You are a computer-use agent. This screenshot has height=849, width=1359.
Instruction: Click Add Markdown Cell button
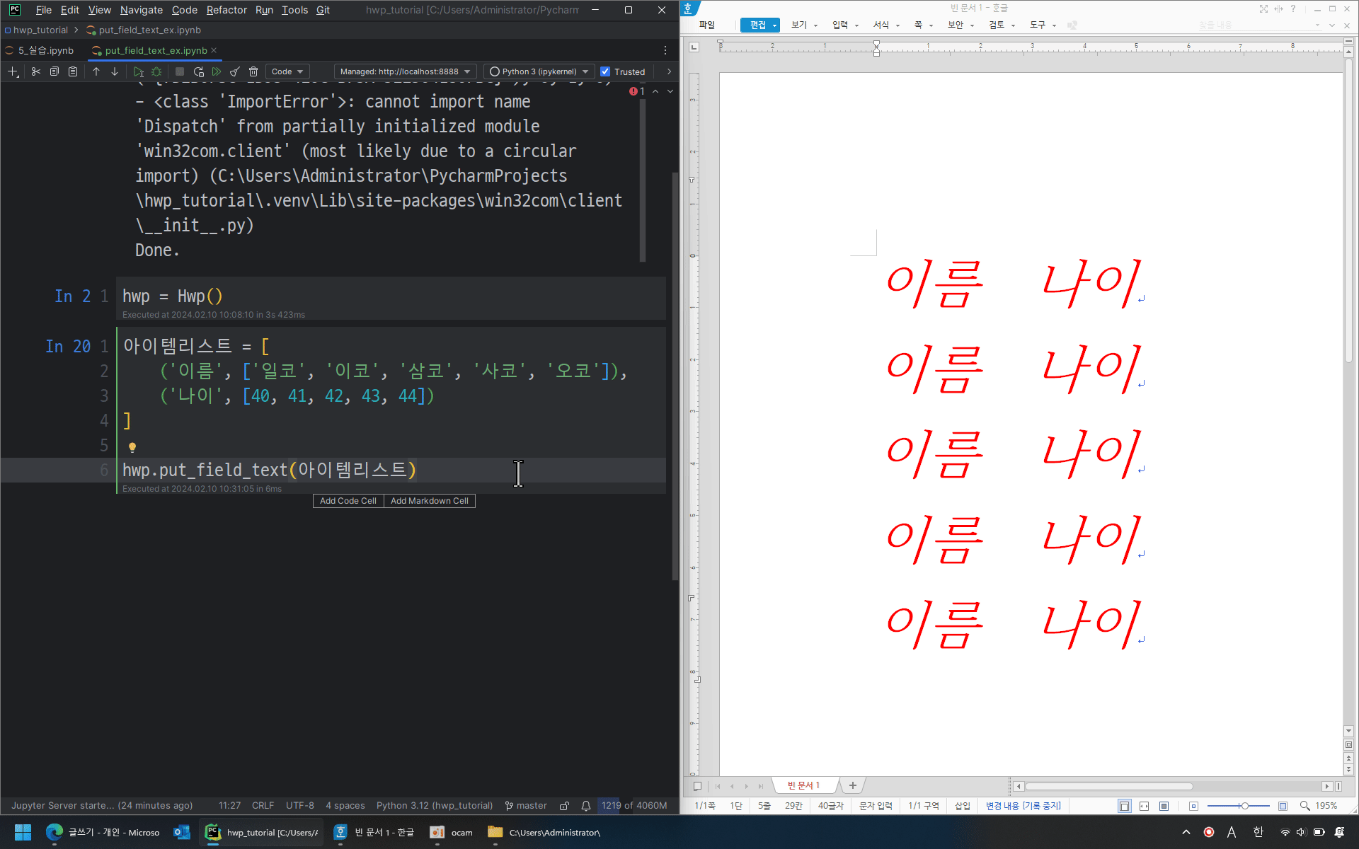tap(429, 501)
